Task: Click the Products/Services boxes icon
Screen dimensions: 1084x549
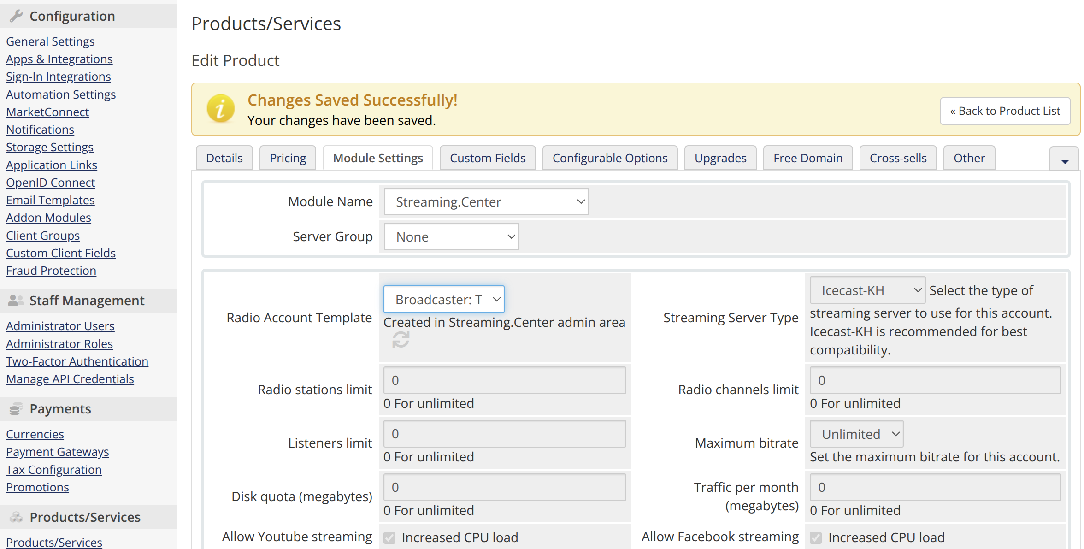Action: coord(16,517)
